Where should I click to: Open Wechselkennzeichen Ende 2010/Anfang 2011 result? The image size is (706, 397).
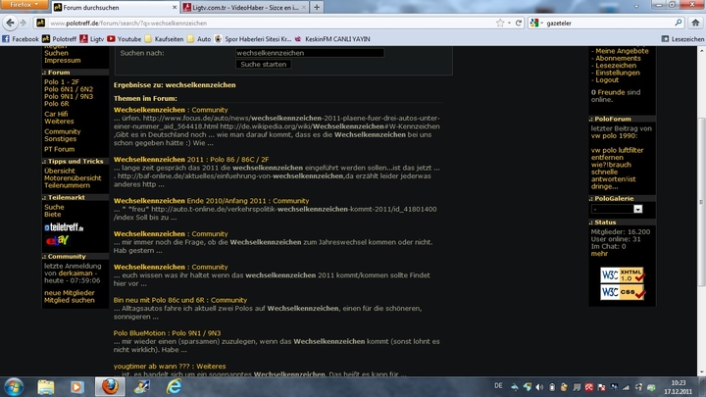[211, 201]
